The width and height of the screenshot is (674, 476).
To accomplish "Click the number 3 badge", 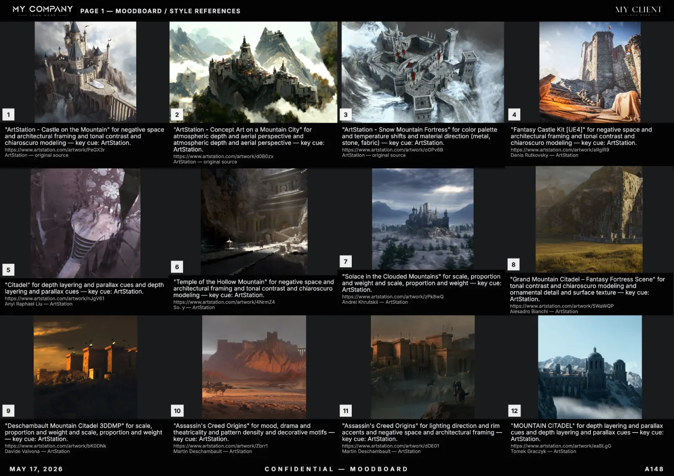I will point(346,114).
